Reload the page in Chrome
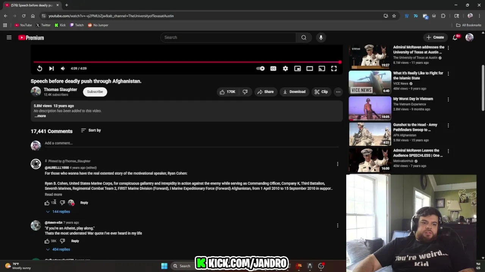485x272 pixels. click(23, 16)
